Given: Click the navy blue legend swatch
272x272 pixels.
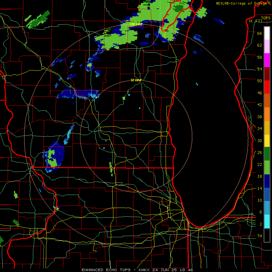Looking at the screenshot, I should (267, 181).
